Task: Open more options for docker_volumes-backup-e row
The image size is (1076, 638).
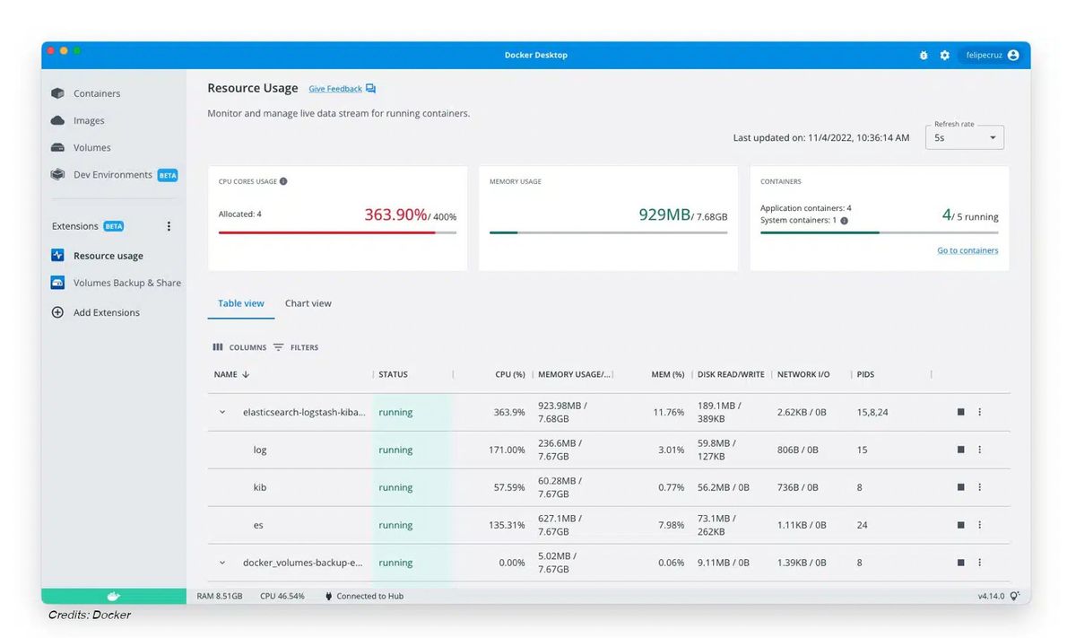Action: [979, 563]
